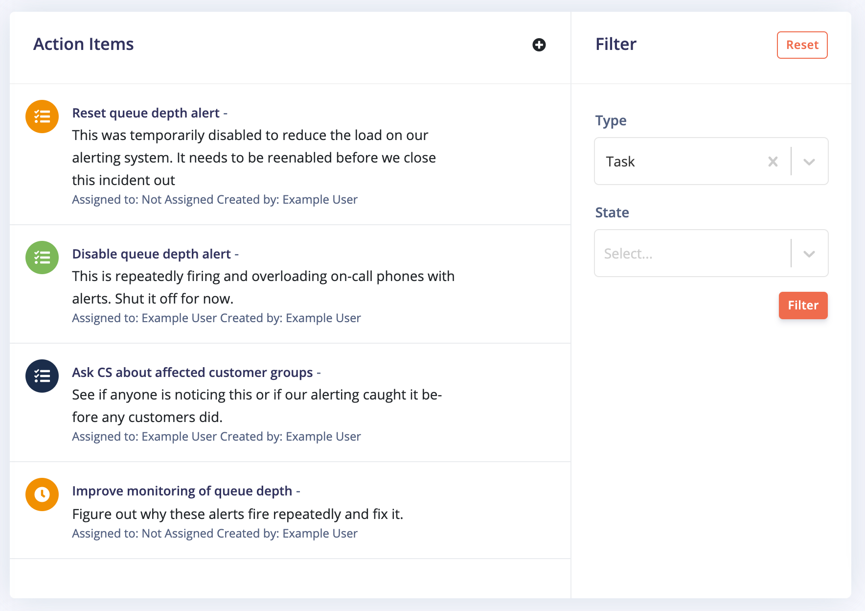Click the Reset queue depth alert description text
The height and width of the screenshot is (611, 865).
click(x=253, y=158)
